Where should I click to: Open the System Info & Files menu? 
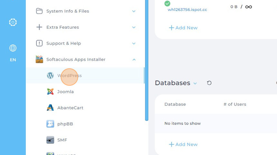pyautogui.click(x=68, y=11)
